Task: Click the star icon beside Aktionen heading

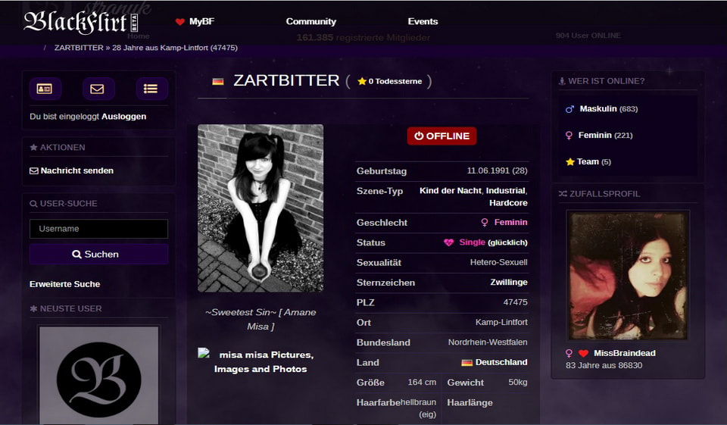Action: [33, 148]
